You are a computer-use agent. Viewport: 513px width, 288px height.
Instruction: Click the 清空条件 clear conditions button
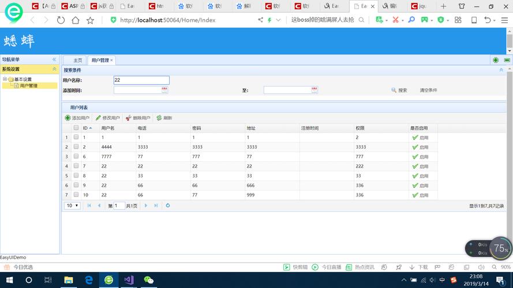pos(428,90)
